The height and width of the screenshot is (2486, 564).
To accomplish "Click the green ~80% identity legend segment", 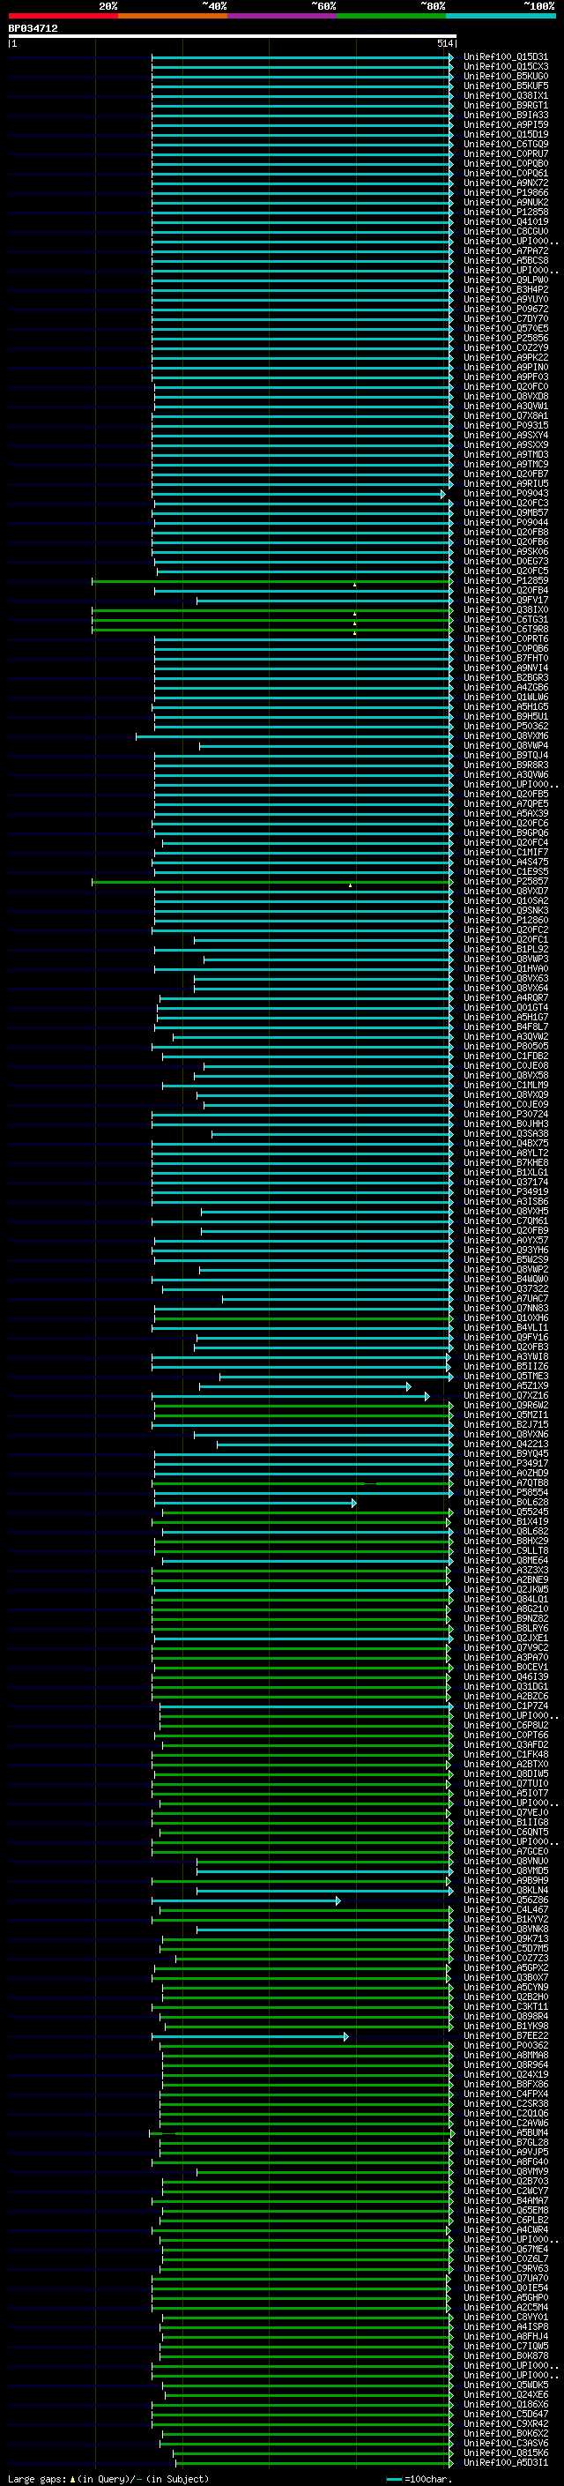I will click(x=391, y=16).
